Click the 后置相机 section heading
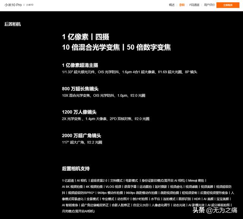The height and width of the screenshot is (219, 243). [x=13, y=24]
